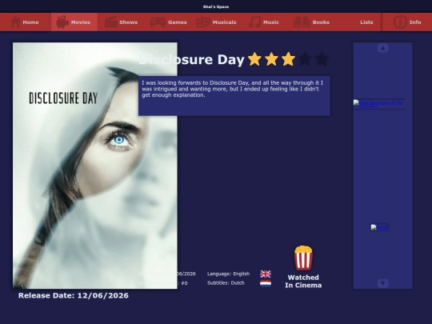Click the Movies camera icon
This screenshot has width=432, height=324.
62,22
